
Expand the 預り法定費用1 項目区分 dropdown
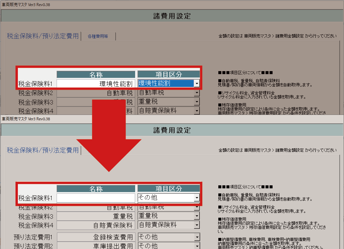197,237
